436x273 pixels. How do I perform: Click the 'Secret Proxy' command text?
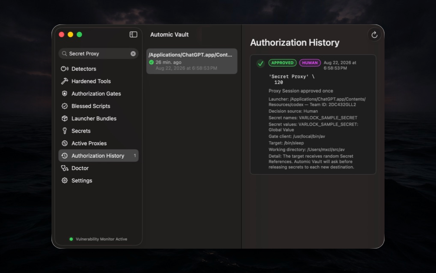292,79
